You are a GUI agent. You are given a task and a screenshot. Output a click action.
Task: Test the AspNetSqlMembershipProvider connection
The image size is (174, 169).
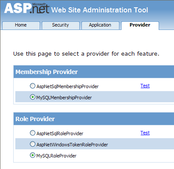(x=145, y=86)
